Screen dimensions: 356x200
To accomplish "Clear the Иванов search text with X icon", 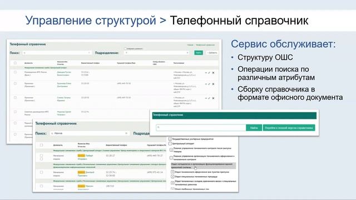I will point(126,133).
